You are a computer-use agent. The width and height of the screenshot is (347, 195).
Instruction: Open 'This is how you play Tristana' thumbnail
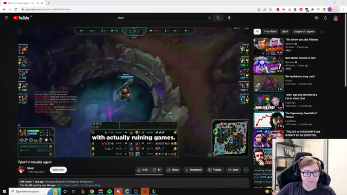click(x=269, y=47)
